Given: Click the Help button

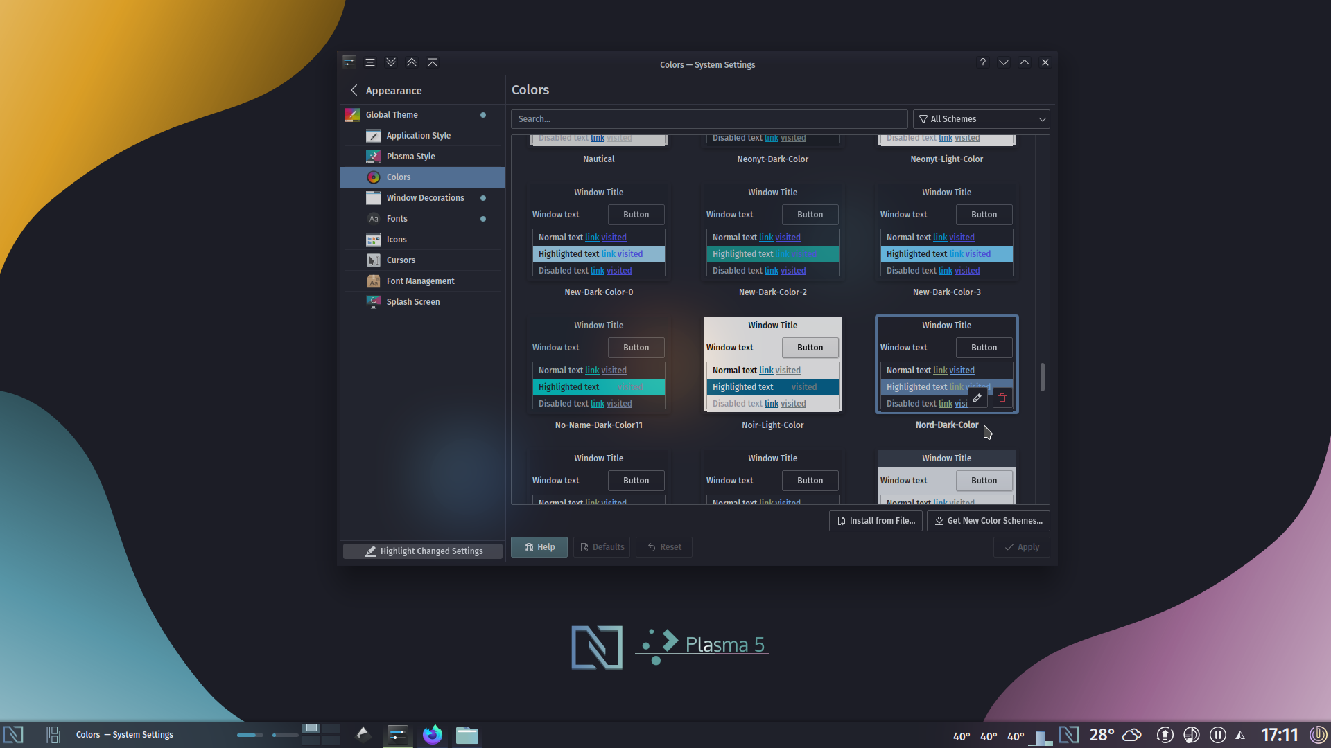Looking at the screenshot, I should (539, 547).
